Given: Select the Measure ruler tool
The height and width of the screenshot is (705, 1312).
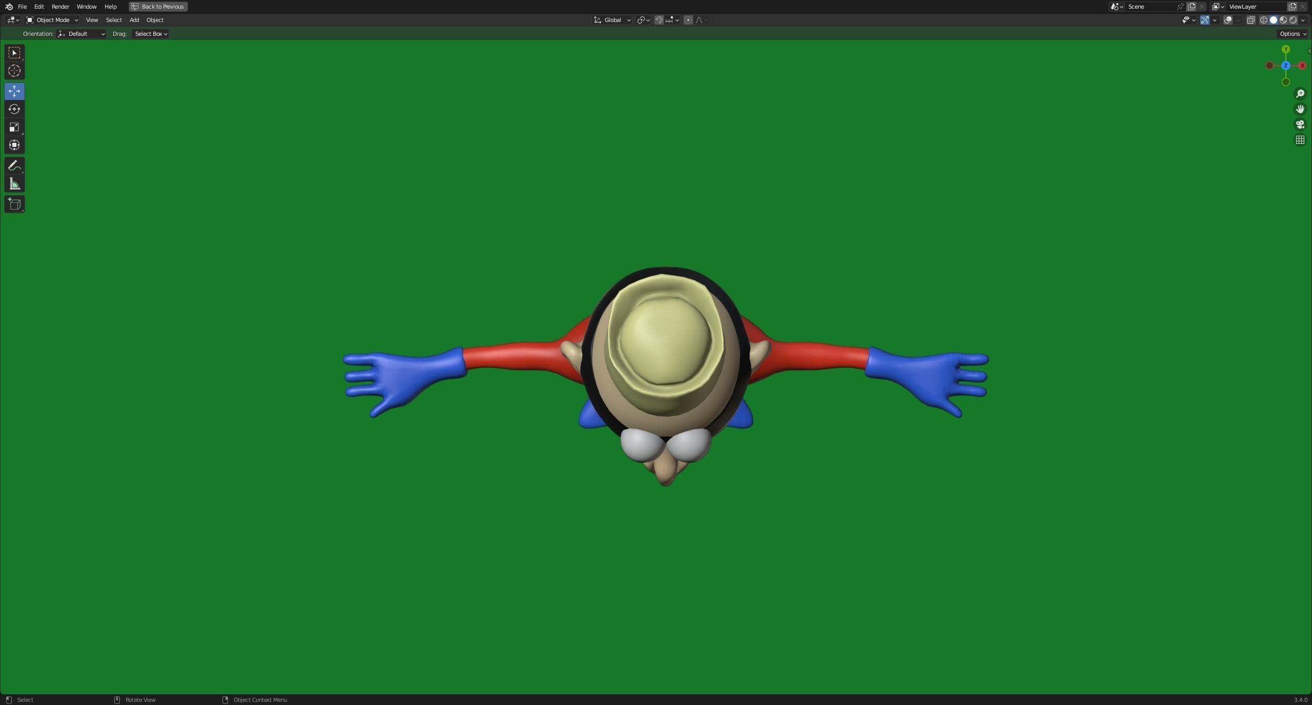Looking at the screenshot, I should (14, 184).
